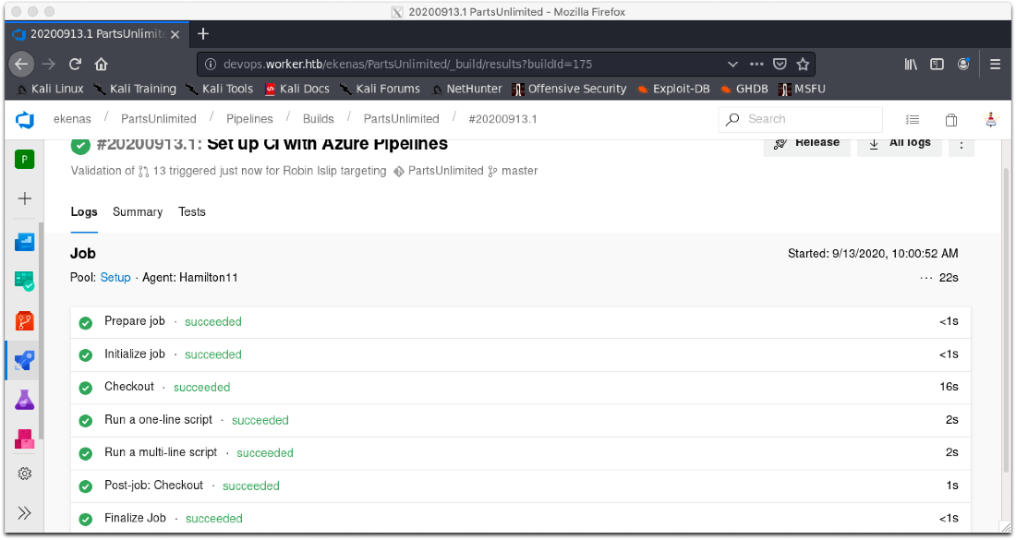Click the #20200913.1 breadcrumb
The height and width of the screenshot is (540, 1016).
point(502,119)
